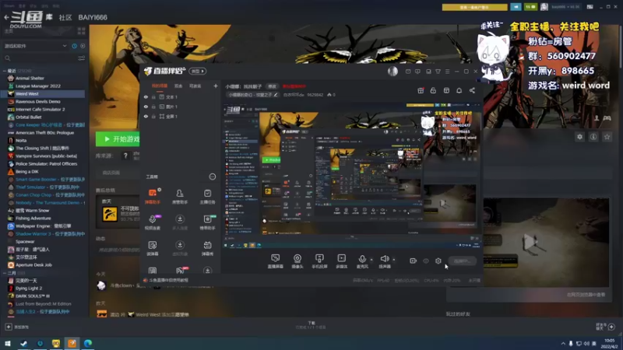Show Weird West game info icon
This screenshot has height=350, width=623.
click(x=593, y=137)
